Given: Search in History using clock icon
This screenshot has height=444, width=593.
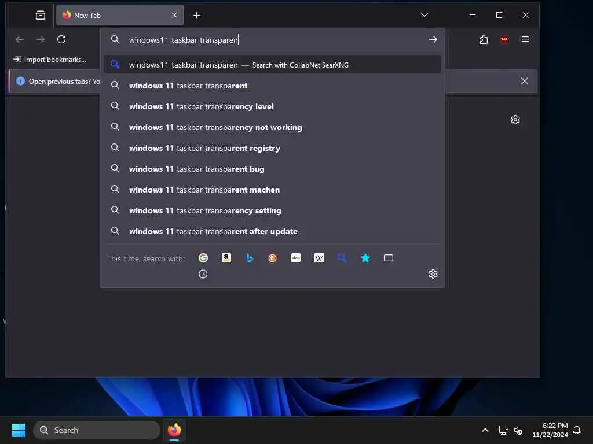Looking at the screenshot, I should (x=203, y=274).
